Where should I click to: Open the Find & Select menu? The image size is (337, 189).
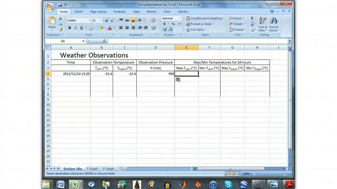point(274,24)
